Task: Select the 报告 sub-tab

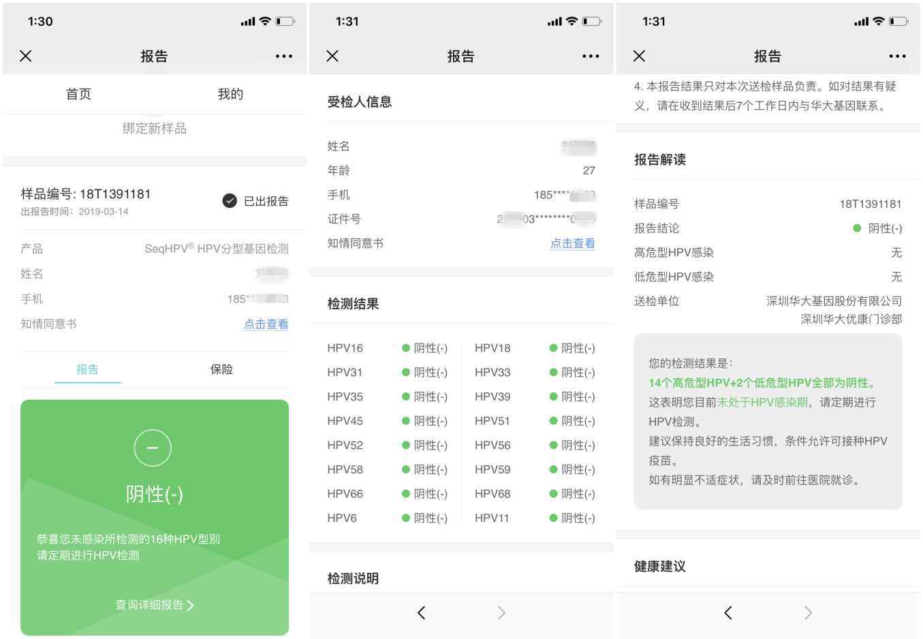Action: pyautogui.click(x=87, y=369)
